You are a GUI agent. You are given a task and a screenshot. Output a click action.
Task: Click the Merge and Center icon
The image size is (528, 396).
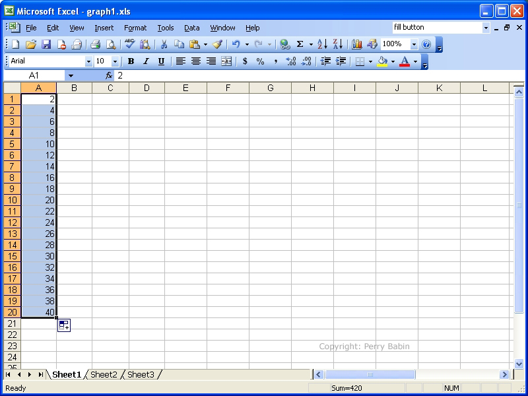[226, 61]
